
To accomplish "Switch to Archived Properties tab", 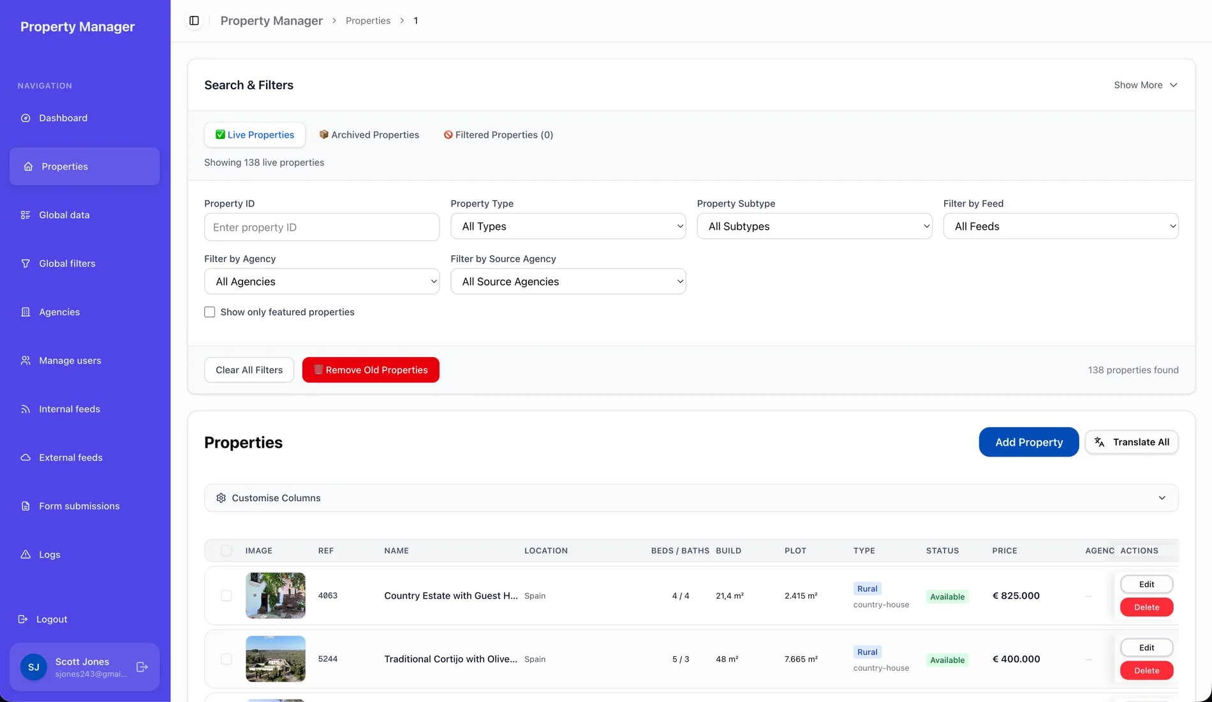I will [369, 135].
